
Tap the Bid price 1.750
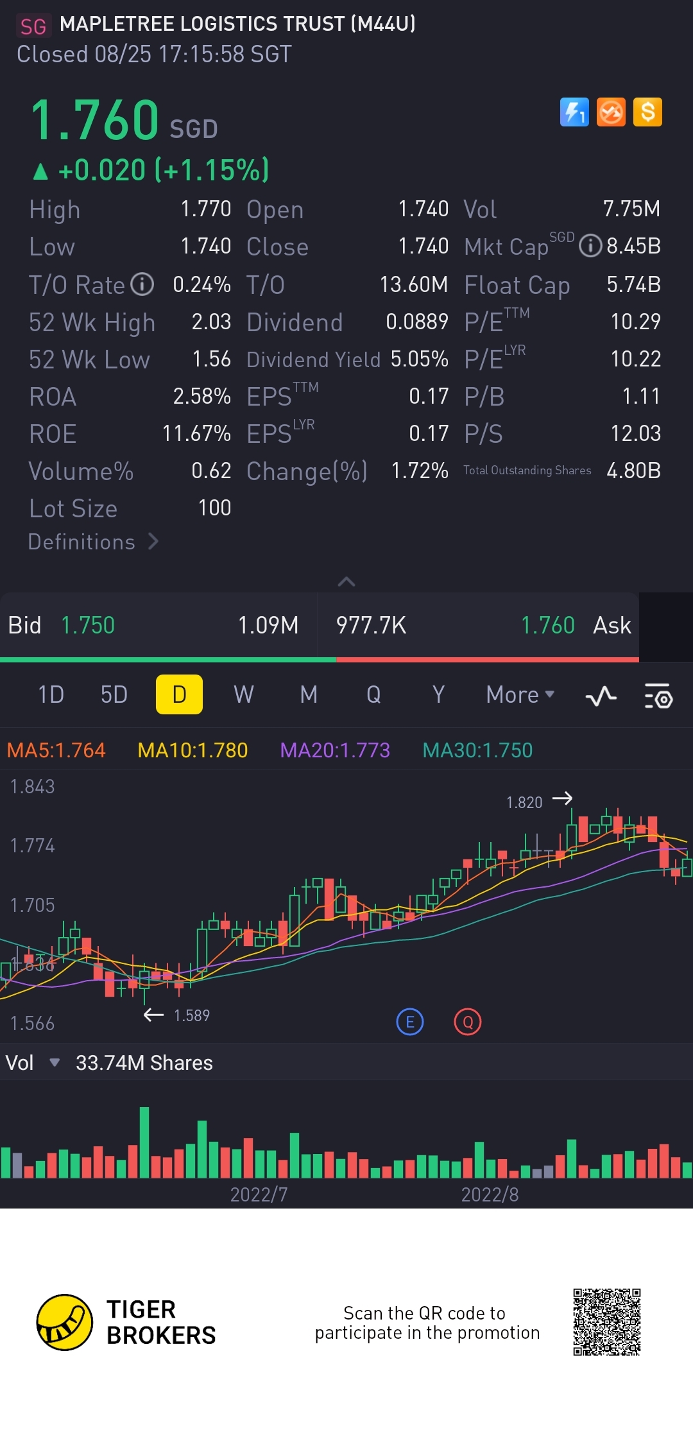coord(87,625)
